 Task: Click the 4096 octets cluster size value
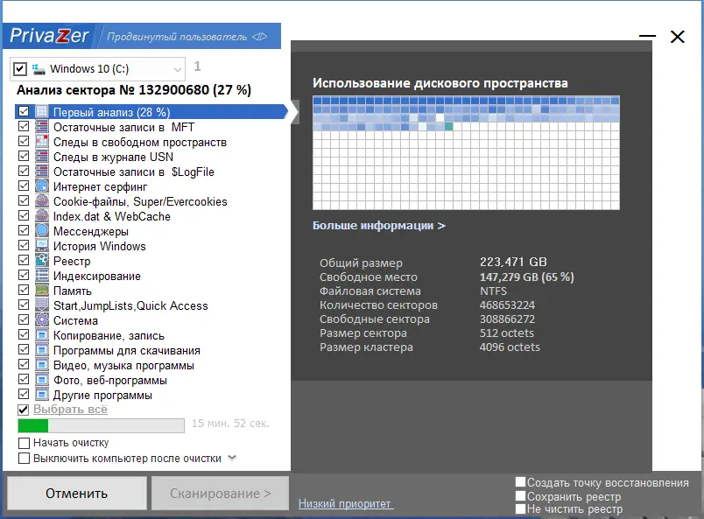510,347
